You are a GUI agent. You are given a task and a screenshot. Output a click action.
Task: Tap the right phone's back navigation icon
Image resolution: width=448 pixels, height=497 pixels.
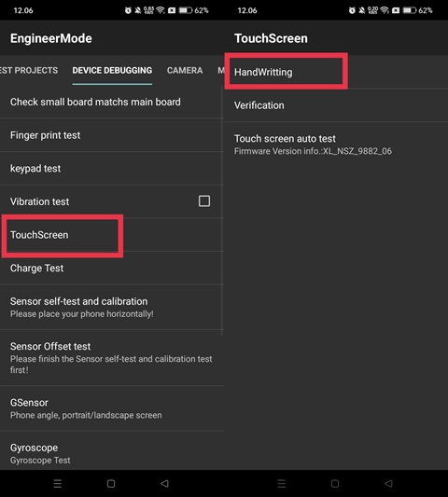coord(388,483)
